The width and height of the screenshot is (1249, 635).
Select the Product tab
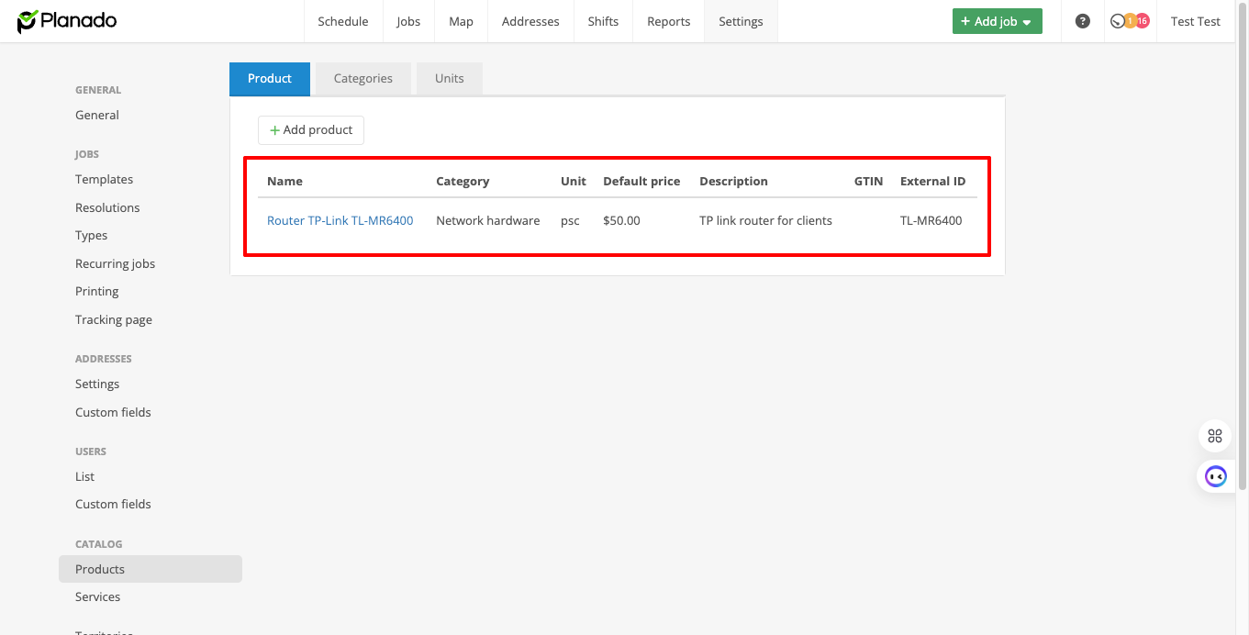(x=270, y=78)
